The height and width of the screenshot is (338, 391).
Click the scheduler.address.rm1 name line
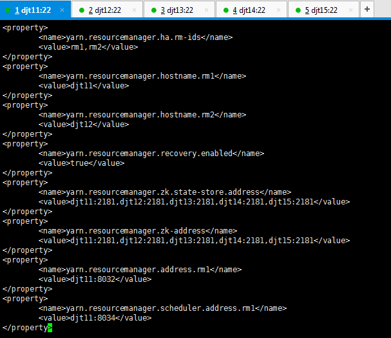(x=162, y=308)
